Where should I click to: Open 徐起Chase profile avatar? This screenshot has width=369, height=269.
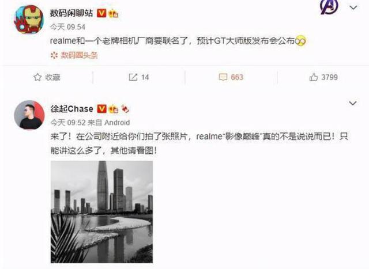point(29,115)
